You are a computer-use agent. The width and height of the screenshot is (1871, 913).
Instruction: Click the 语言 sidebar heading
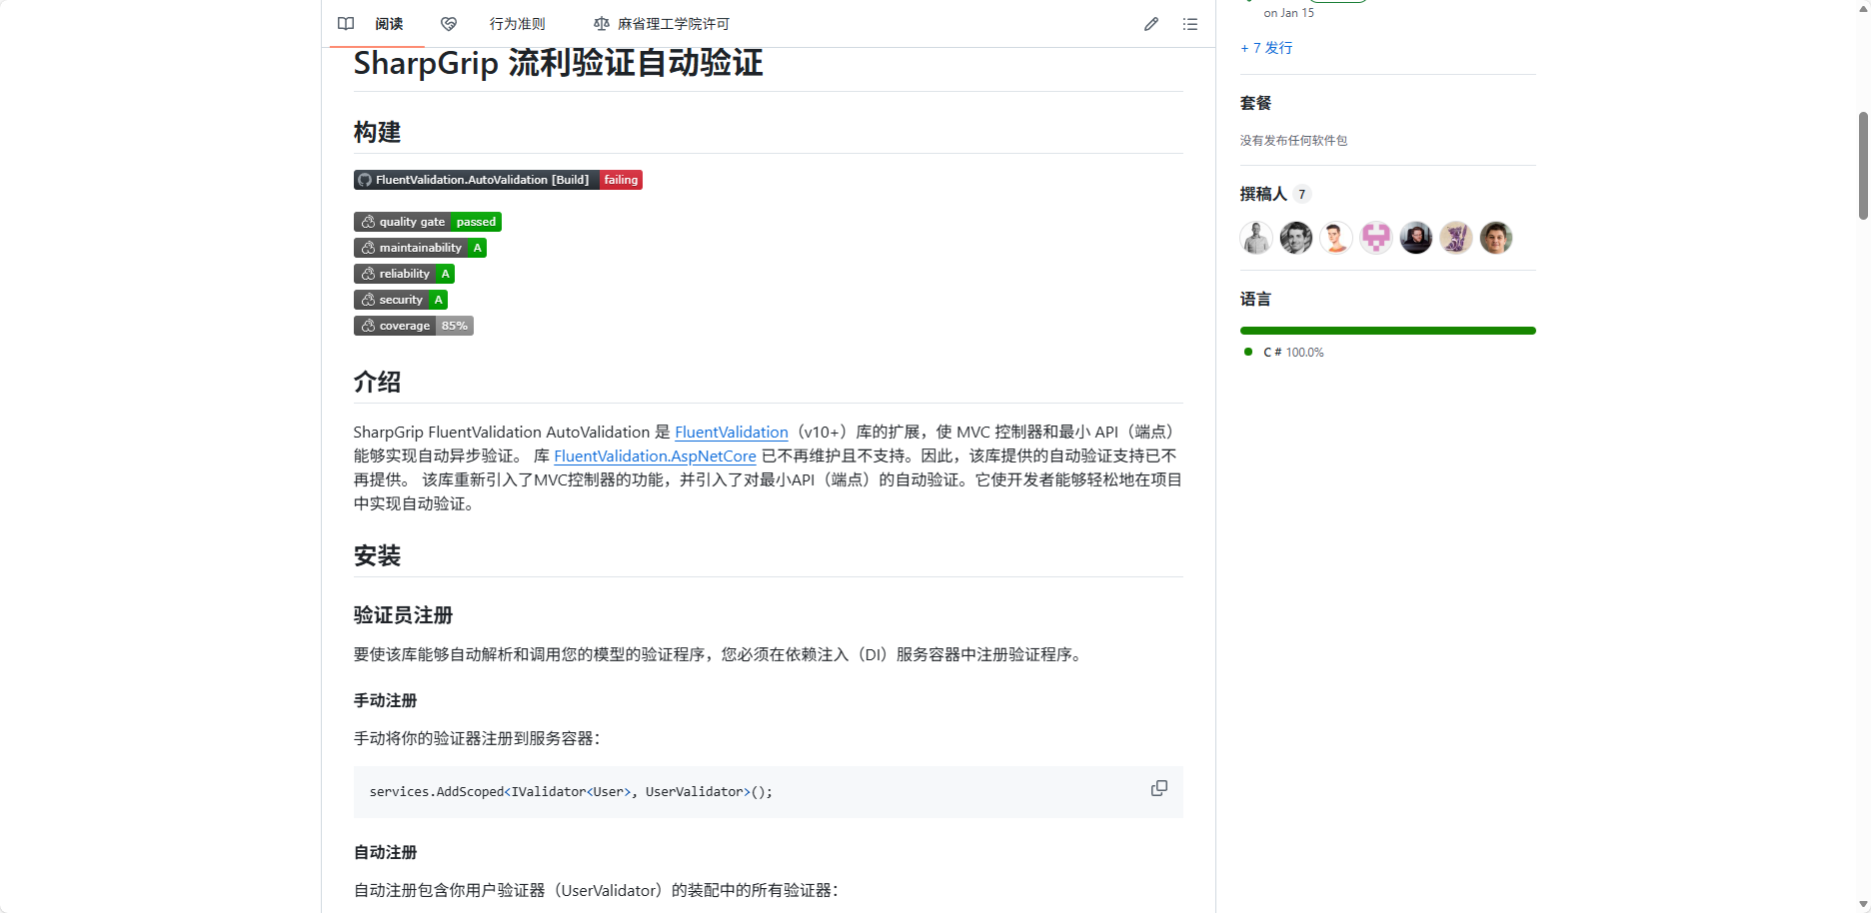click(x=1256, y=299)
